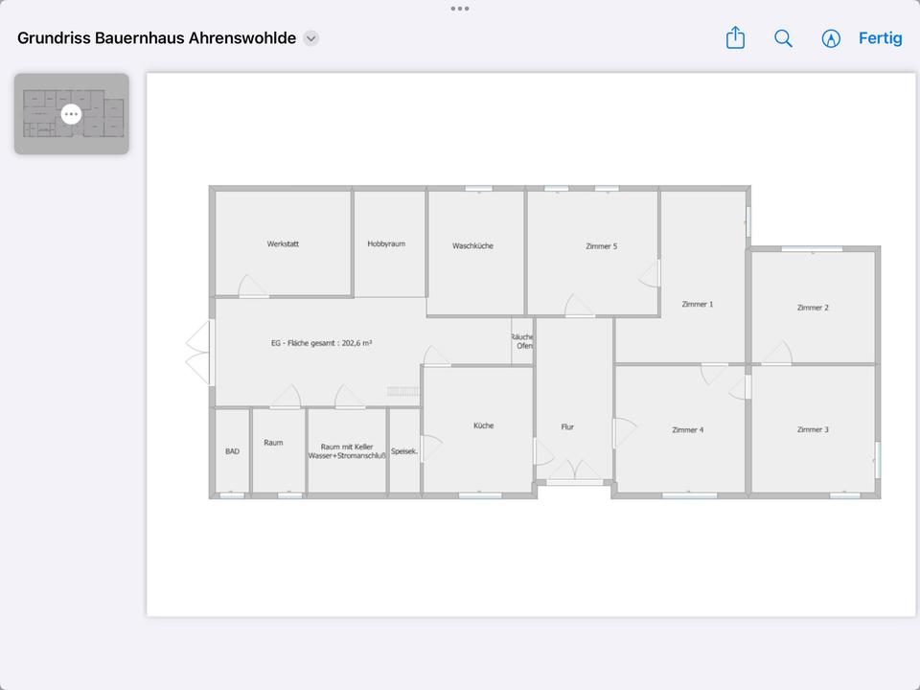Click the Hobbyraum room in floor plan
The width and height of the screenshot is (920, 690).
[386, 244]
